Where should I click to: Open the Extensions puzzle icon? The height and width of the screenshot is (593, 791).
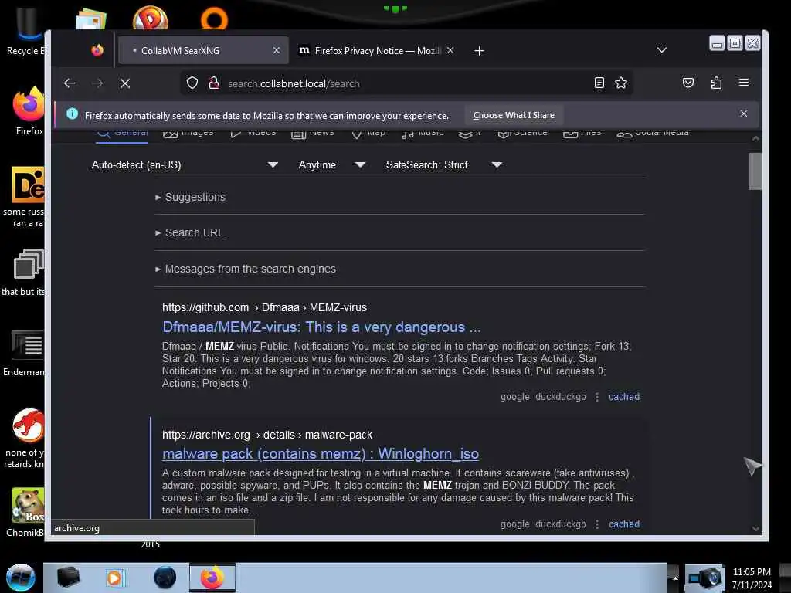[x=716, y=83]
